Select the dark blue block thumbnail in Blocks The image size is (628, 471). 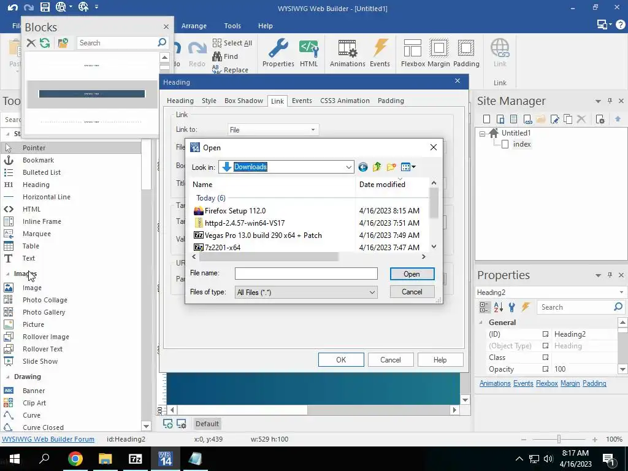click(x=92, y=94)
